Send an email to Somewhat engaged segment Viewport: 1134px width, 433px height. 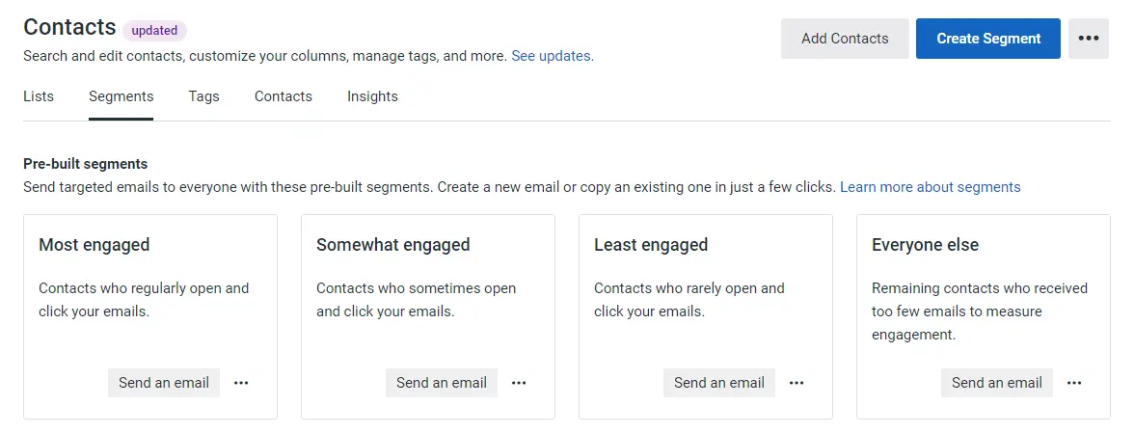click(x=442, y=383)
